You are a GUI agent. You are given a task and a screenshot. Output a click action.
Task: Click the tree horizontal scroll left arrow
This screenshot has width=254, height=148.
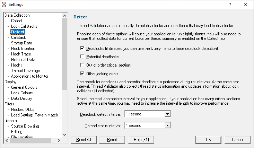7,140
